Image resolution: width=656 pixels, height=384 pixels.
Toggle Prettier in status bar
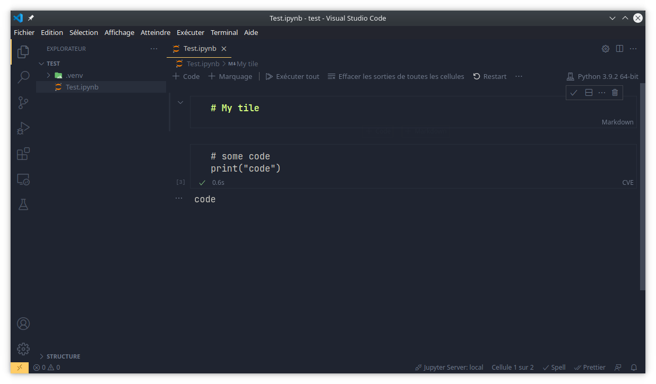tap(590, 367)
